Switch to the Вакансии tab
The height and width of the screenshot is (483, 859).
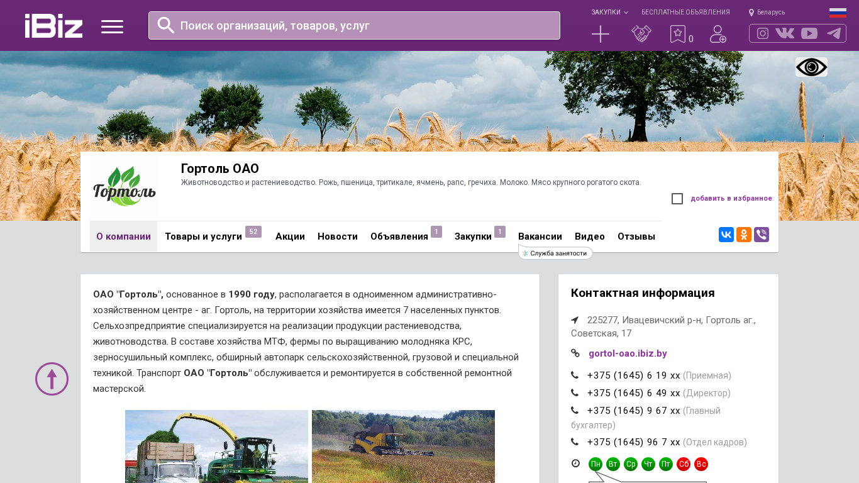[540, 236]
